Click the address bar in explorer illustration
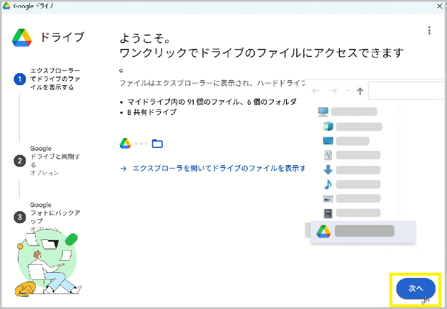This screenshot has width=447, height=309. pos(406,91)
